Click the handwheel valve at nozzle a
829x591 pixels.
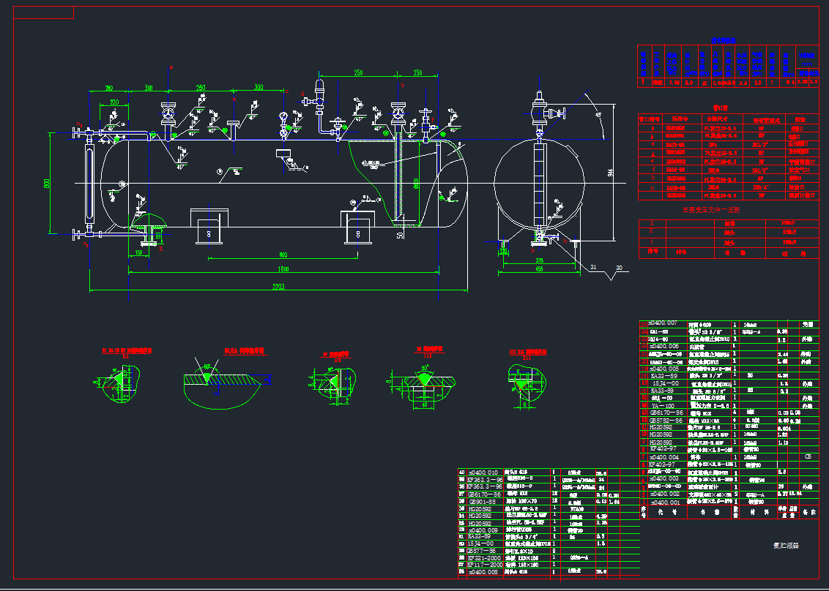(168, 114)
